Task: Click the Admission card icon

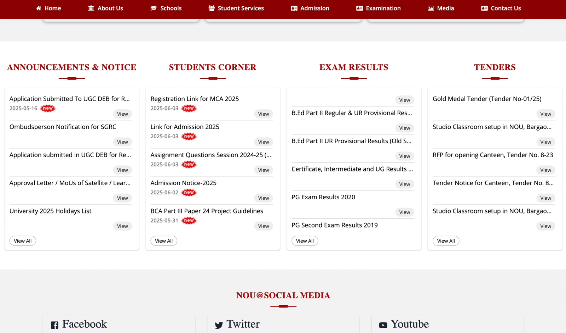Action: pyautogui.click(x=294, y=8)
